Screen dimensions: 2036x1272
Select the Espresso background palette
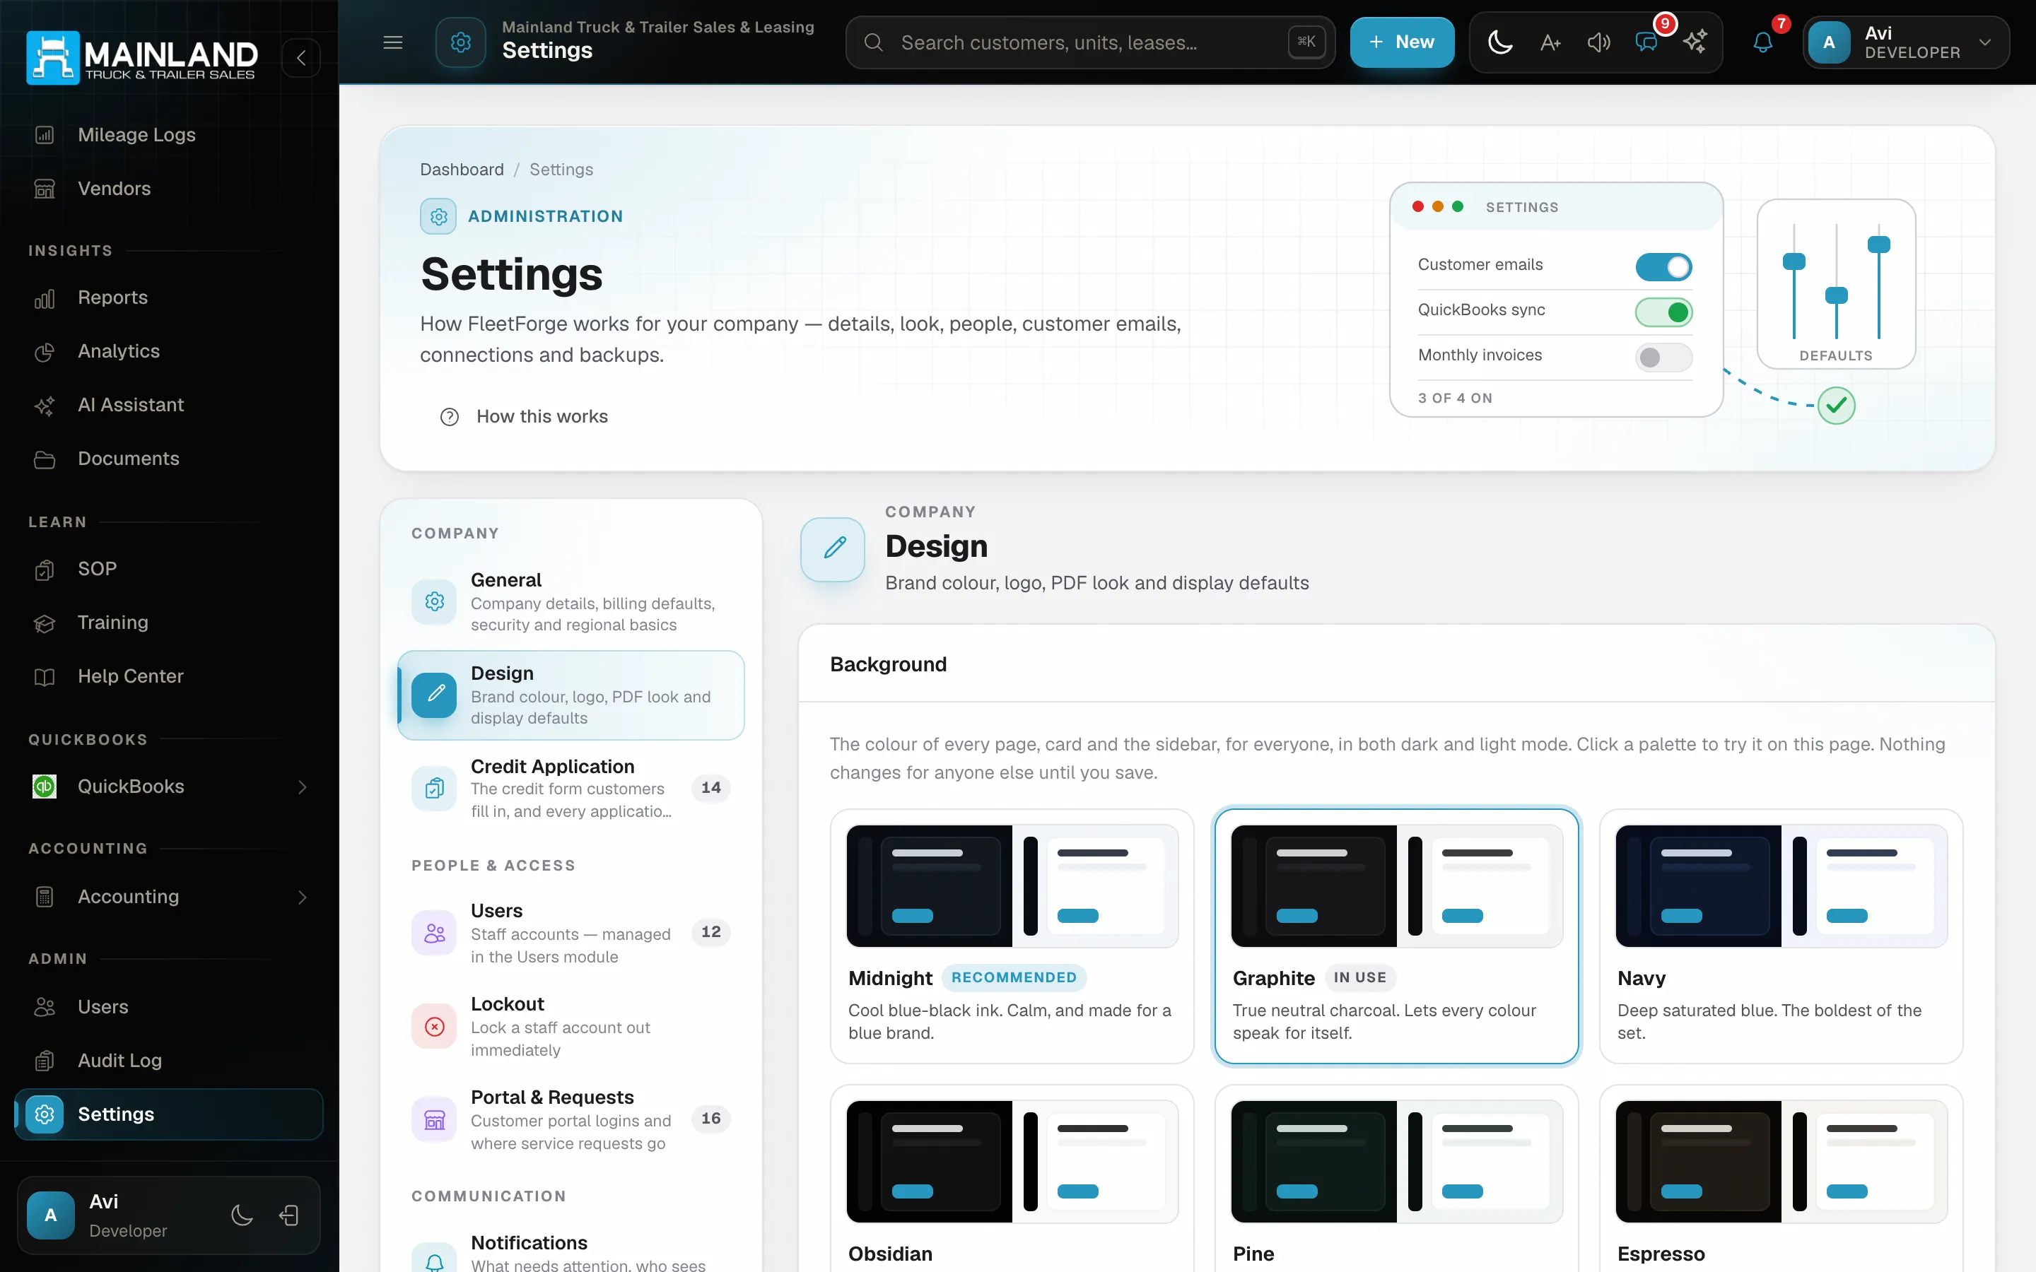point(1781,1178)
